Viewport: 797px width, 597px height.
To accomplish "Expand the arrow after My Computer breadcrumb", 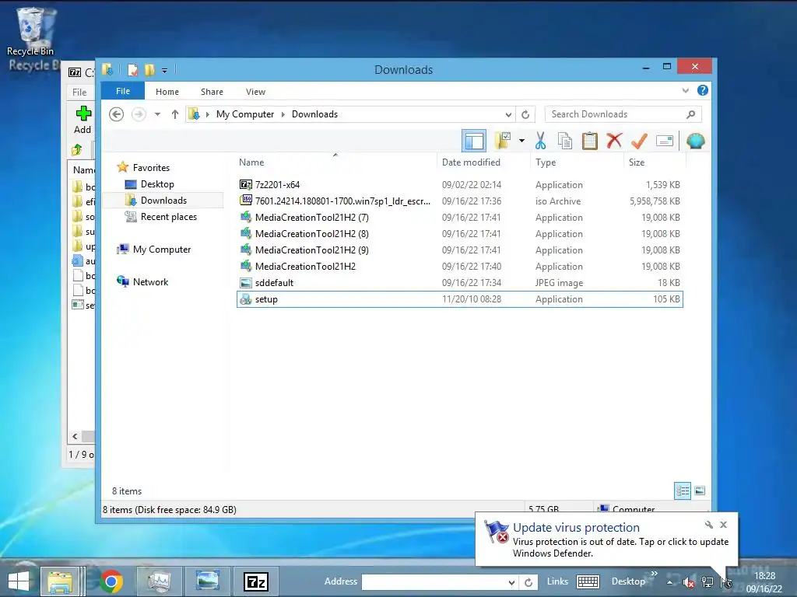I will (x=283, y=115).
